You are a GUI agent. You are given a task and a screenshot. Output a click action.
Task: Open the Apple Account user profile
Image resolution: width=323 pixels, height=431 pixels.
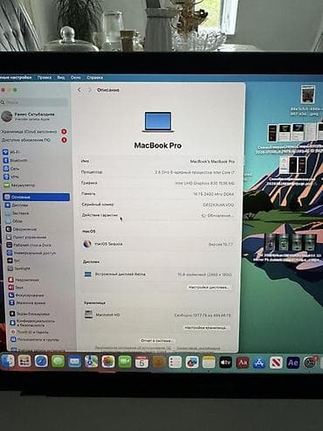[x=32, y=116]
